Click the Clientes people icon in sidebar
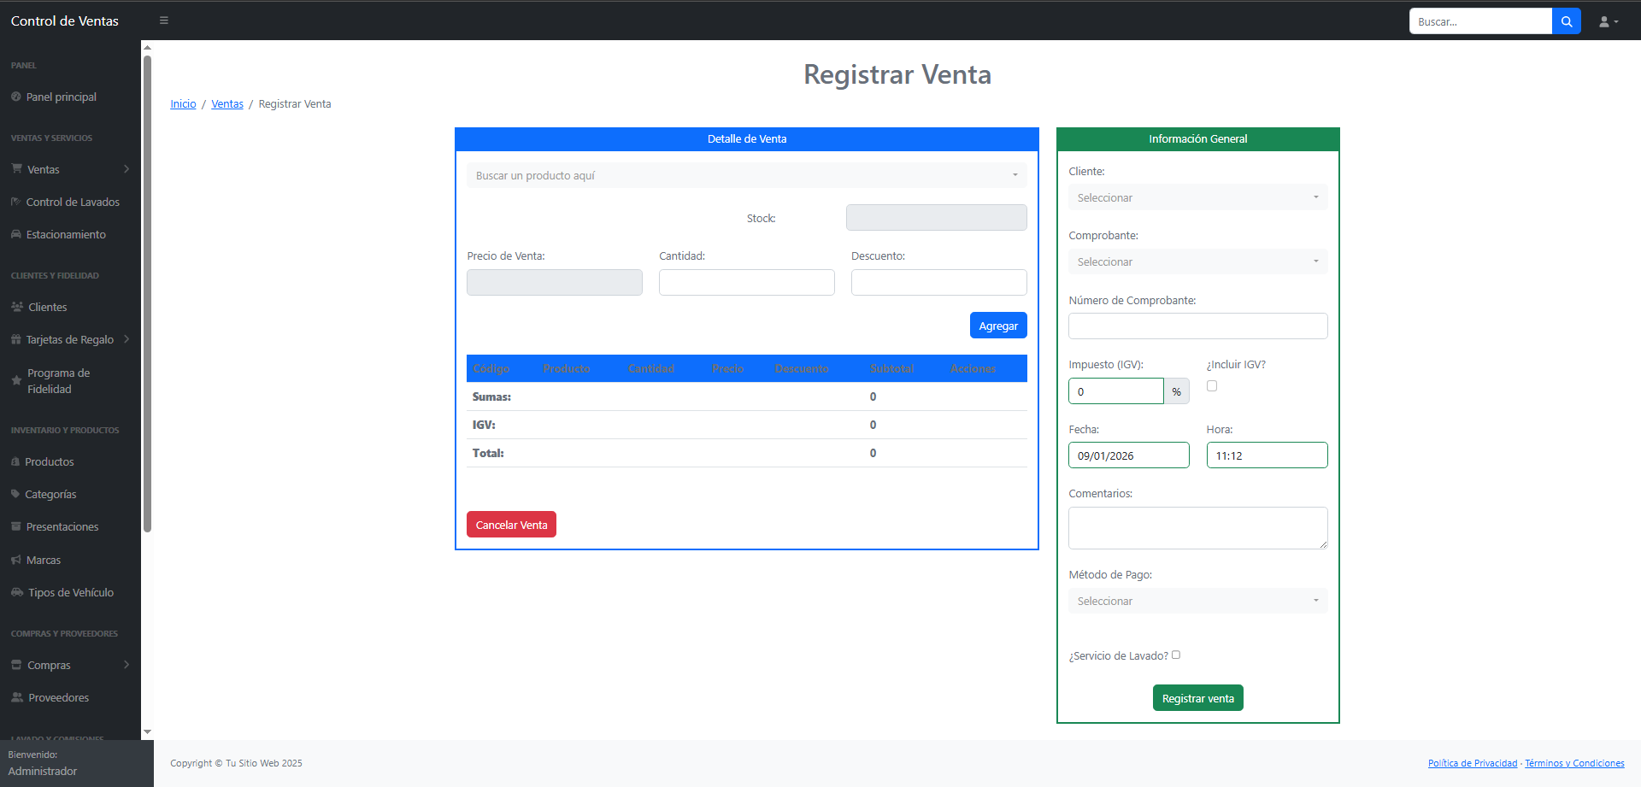This screenshot has width=1641, height=787. (x=17, y=307)
